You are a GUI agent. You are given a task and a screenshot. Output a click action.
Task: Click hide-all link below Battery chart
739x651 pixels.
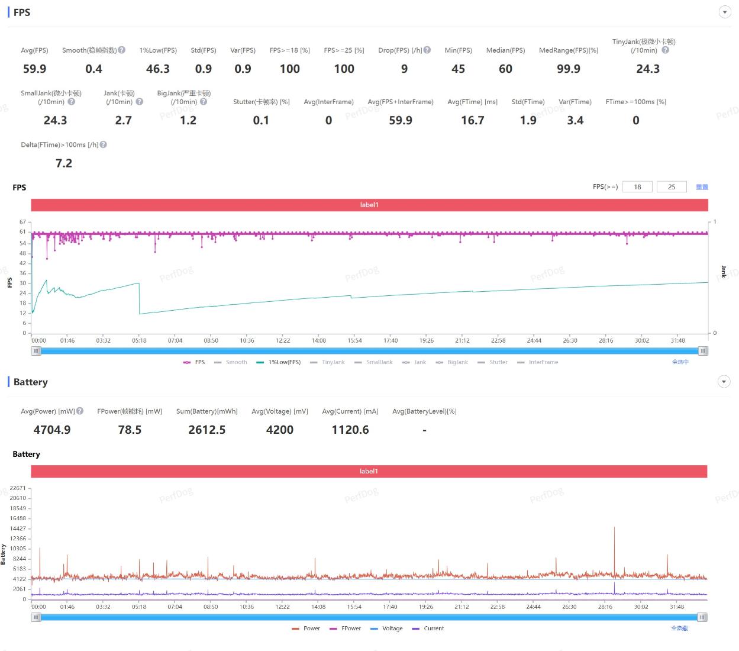click(679, 629)
